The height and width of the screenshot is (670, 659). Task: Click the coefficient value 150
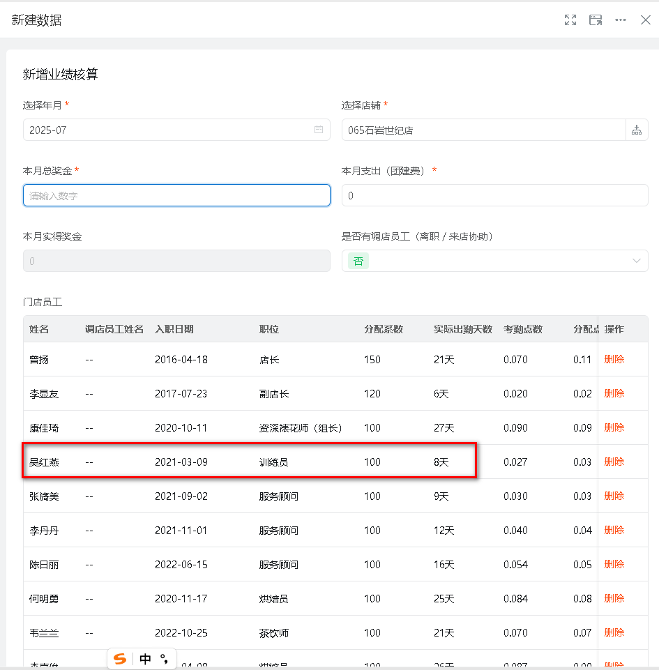[372, 360]
